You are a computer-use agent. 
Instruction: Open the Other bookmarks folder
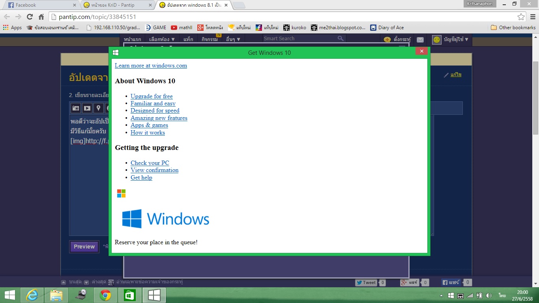tap(513, 28)
